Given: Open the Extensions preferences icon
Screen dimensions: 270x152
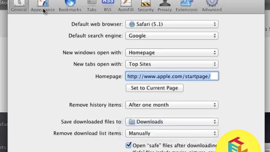Looking at the screenshot, I should pos(186,3).
